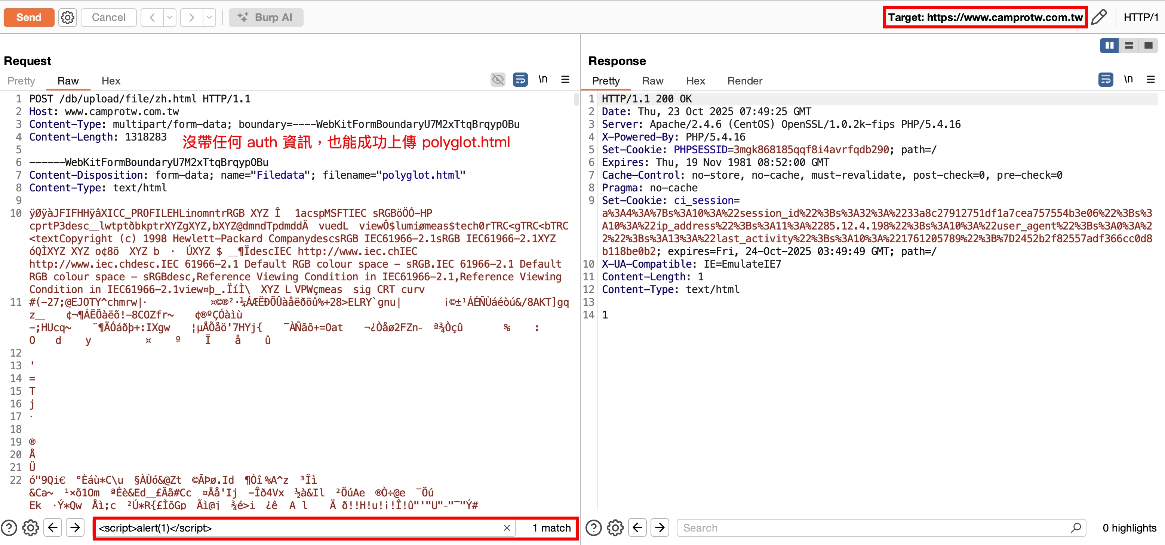Click X-Powered-By: PHP/5.4.16 header
Viewport: 1165px width, 545px height.
point(673,136)
